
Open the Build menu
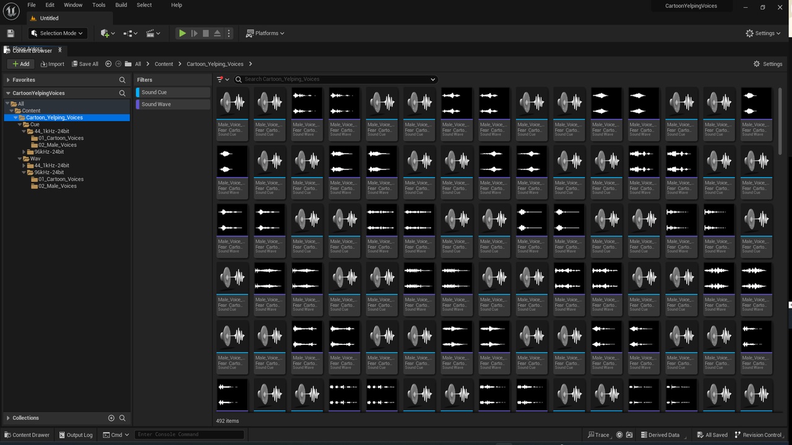click(x=121, y=5)
